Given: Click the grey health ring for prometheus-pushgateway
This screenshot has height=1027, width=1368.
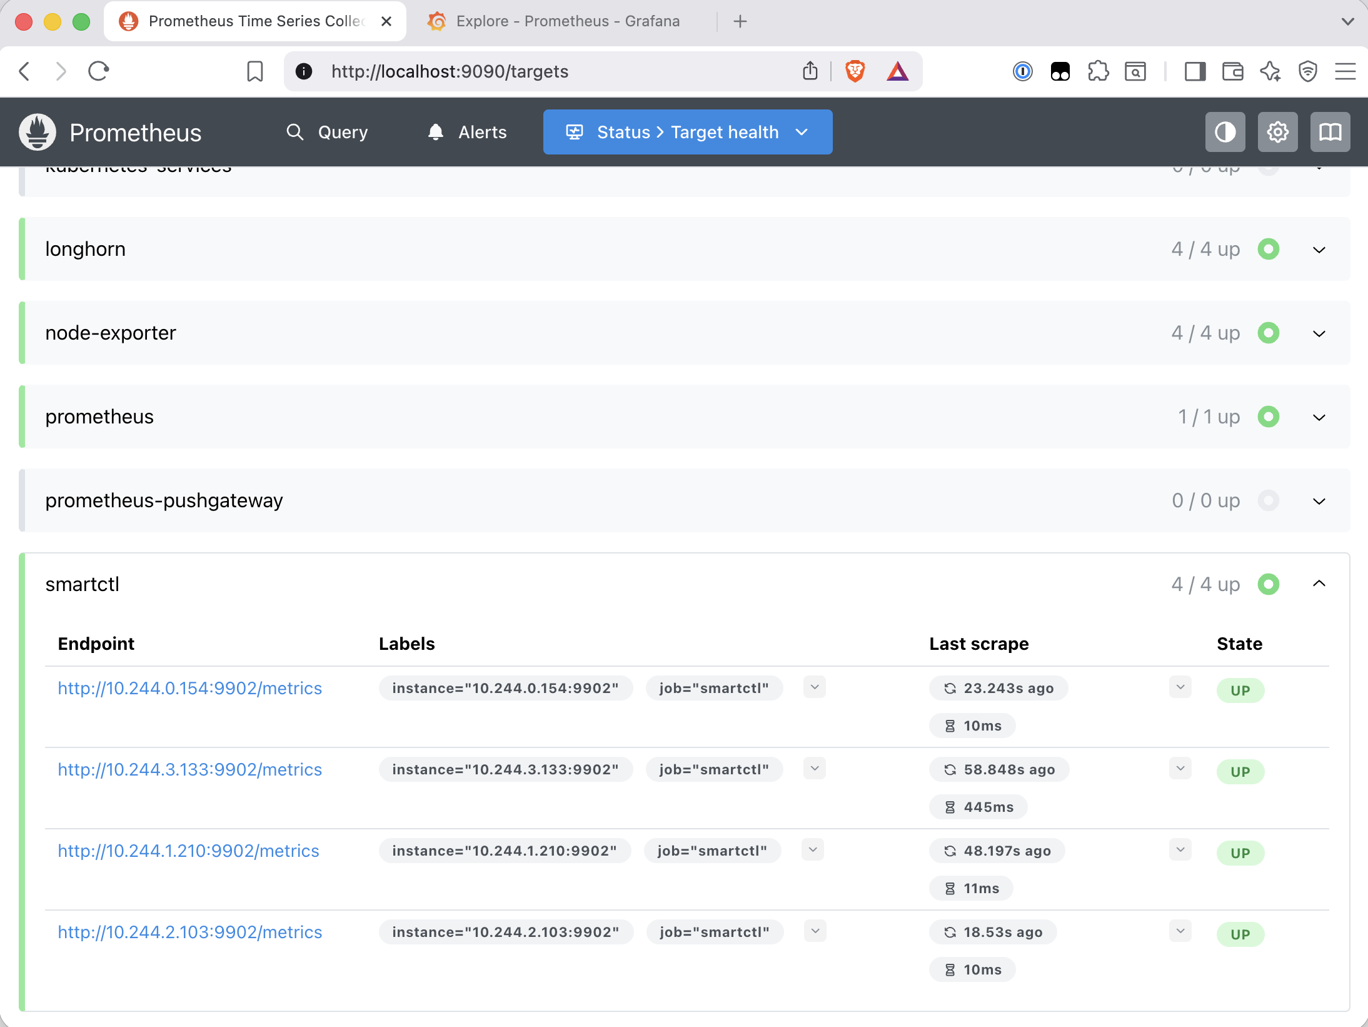Looking at the screenshot, I should tap(1269, 500).
